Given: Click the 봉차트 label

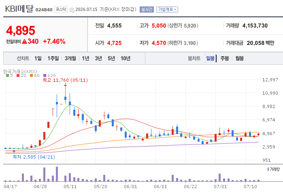Looking at the screenshot, I should coord(194,58).
